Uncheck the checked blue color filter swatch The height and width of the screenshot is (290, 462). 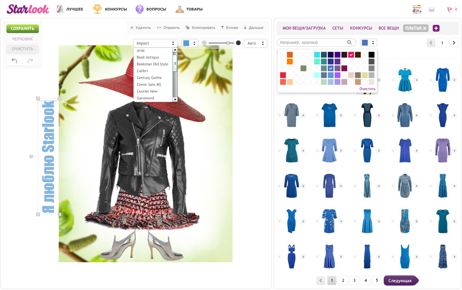point(331,68)
